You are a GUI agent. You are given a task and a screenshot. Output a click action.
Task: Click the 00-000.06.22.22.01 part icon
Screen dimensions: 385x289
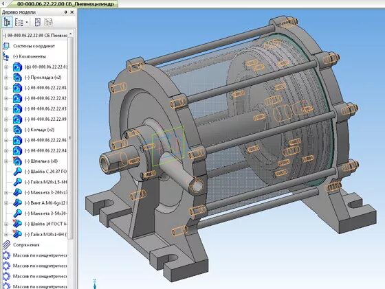pyautogui.click(x=17, y=67)
